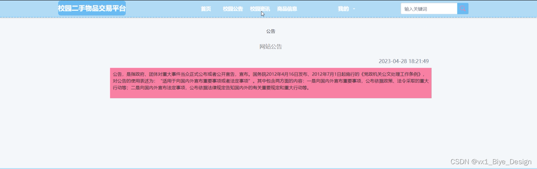Screen dimensions: 537x169
Task: Click the 校园二手物品交易平台 site logo
Action: (x=92, y=8)
